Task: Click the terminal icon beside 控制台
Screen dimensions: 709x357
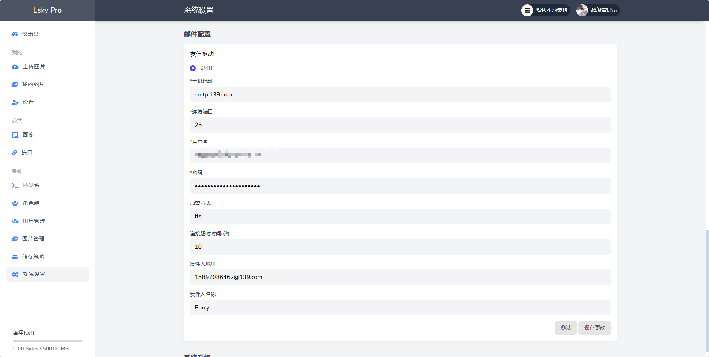Action: (15, 186)
